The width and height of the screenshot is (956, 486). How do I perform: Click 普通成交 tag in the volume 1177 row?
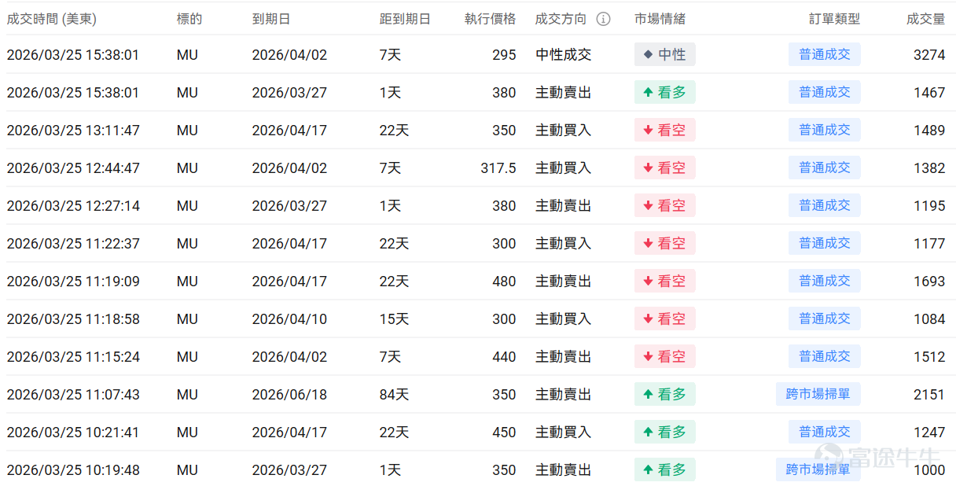point(825,243)
